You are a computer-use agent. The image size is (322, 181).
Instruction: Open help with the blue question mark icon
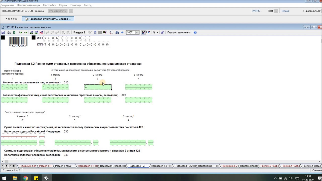pos(195,32)
